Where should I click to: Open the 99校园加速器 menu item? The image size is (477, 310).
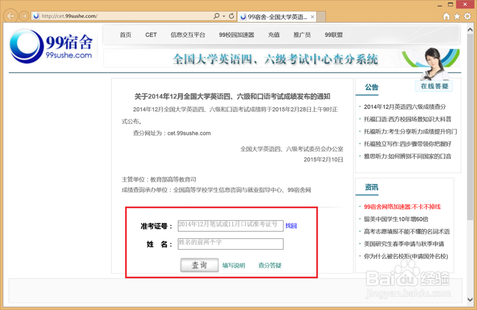[237, 35]
